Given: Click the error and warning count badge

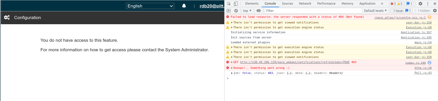Looking at the screenshot, I should 396,4.
